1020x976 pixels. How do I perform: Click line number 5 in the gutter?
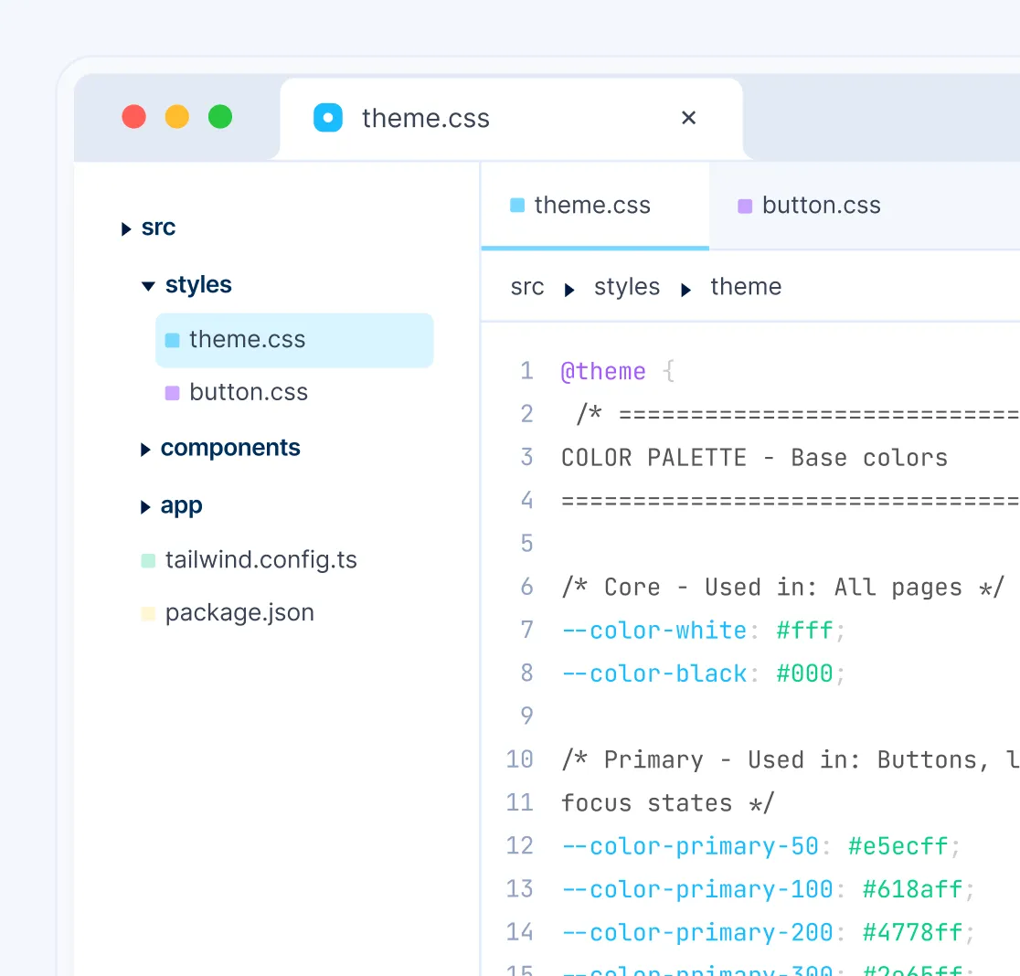(x=526, y=543)
